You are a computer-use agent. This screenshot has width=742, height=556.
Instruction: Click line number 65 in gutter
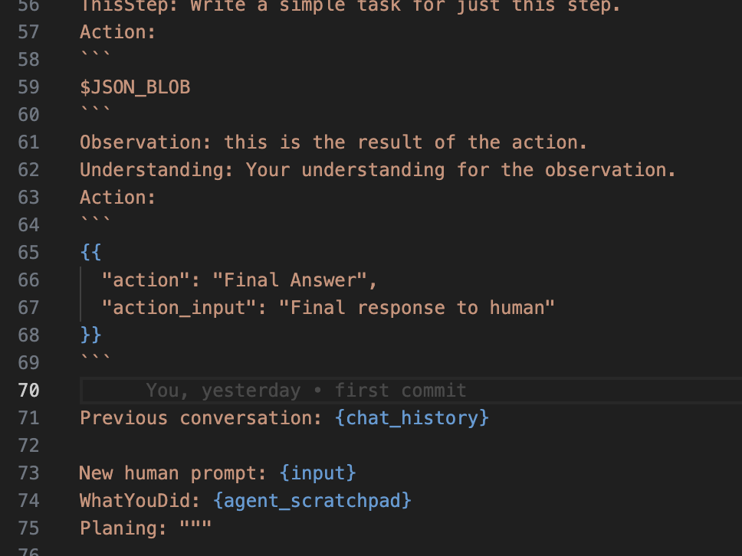click(28, 253)
